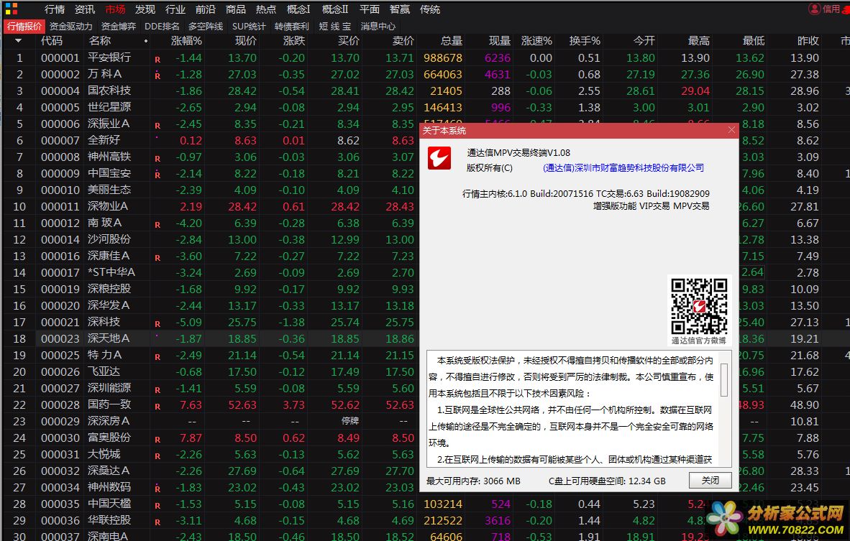Close the 关于本系统 dialog with X

(x=731, y=130)
